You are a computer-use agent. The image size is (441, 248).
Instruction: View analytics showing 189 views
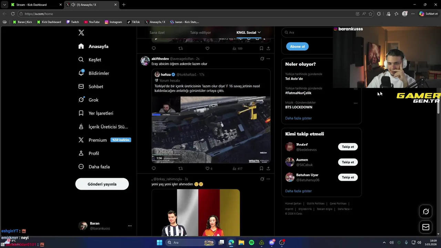pos(237,48)
